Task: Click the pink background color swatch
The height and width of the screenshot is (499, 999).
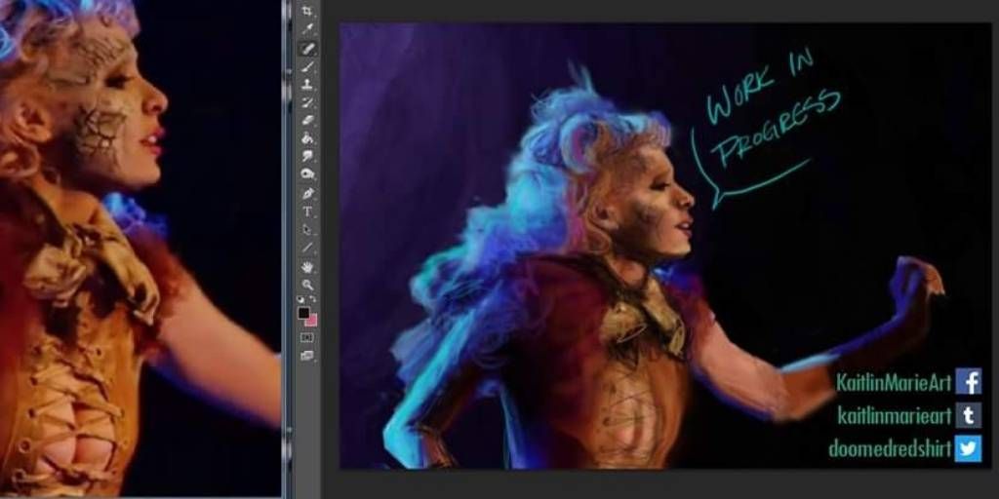Action: click(312, 321)
